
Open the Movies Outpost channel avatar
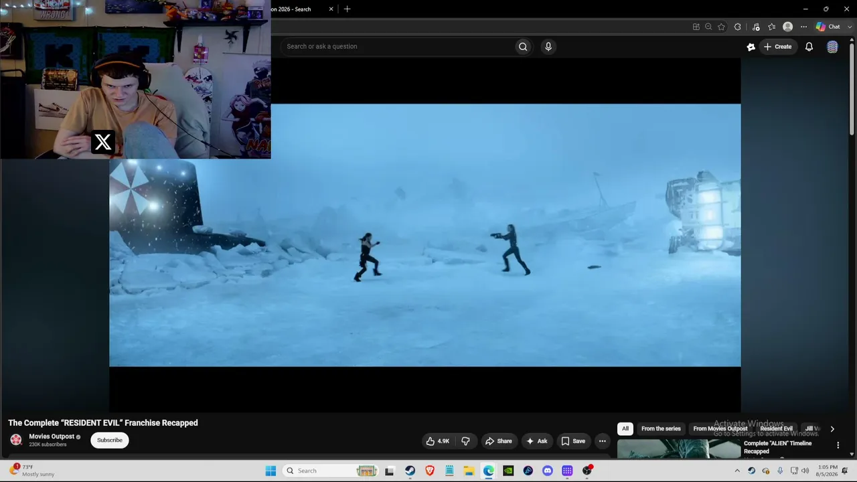click(x=16, y=440)
